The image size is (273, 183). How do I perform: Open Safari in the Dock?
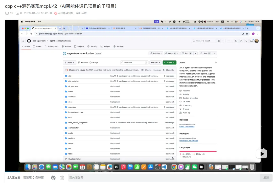[x=41, y=167]
